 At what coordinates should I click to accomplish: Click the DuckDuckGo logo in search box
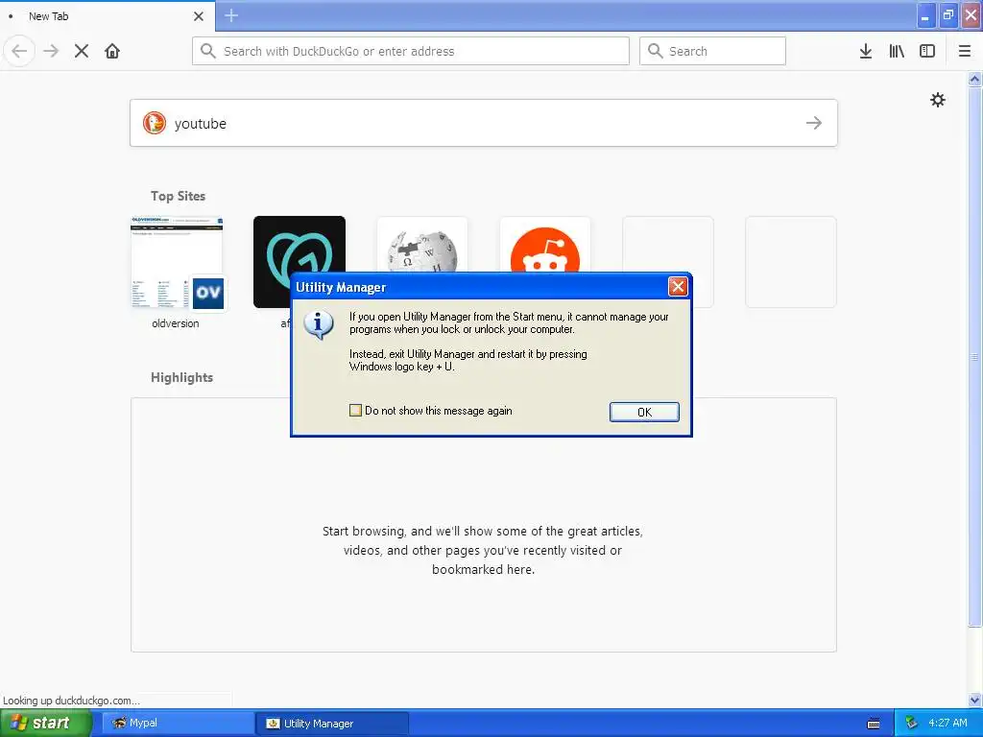[155, 123]
